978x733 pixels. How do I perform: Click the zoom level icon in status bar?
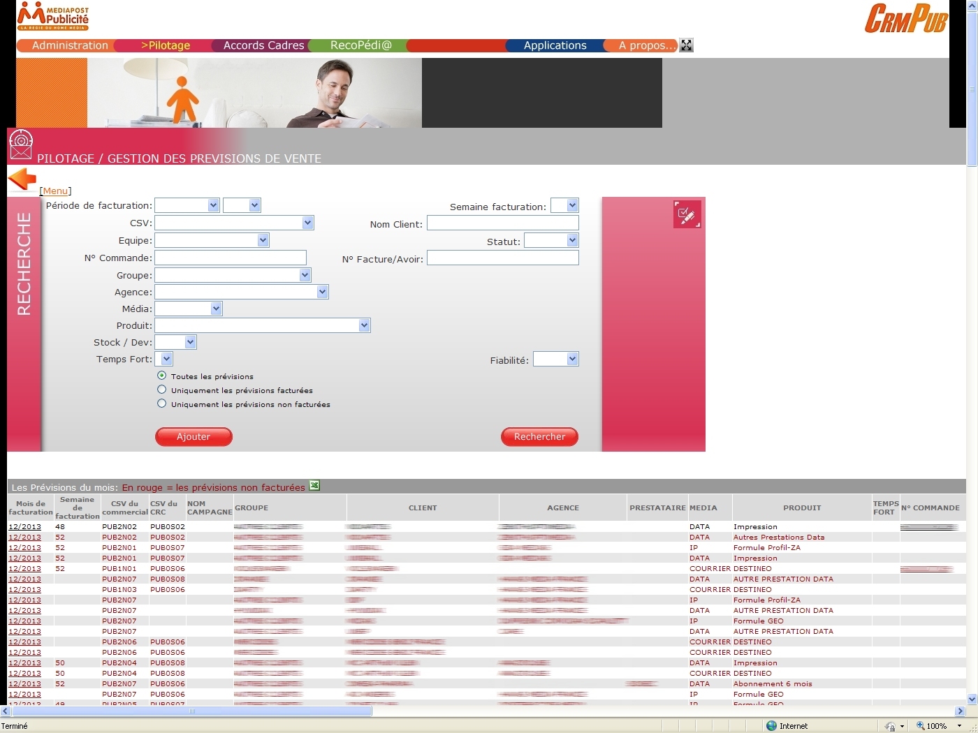coord(921,726)
